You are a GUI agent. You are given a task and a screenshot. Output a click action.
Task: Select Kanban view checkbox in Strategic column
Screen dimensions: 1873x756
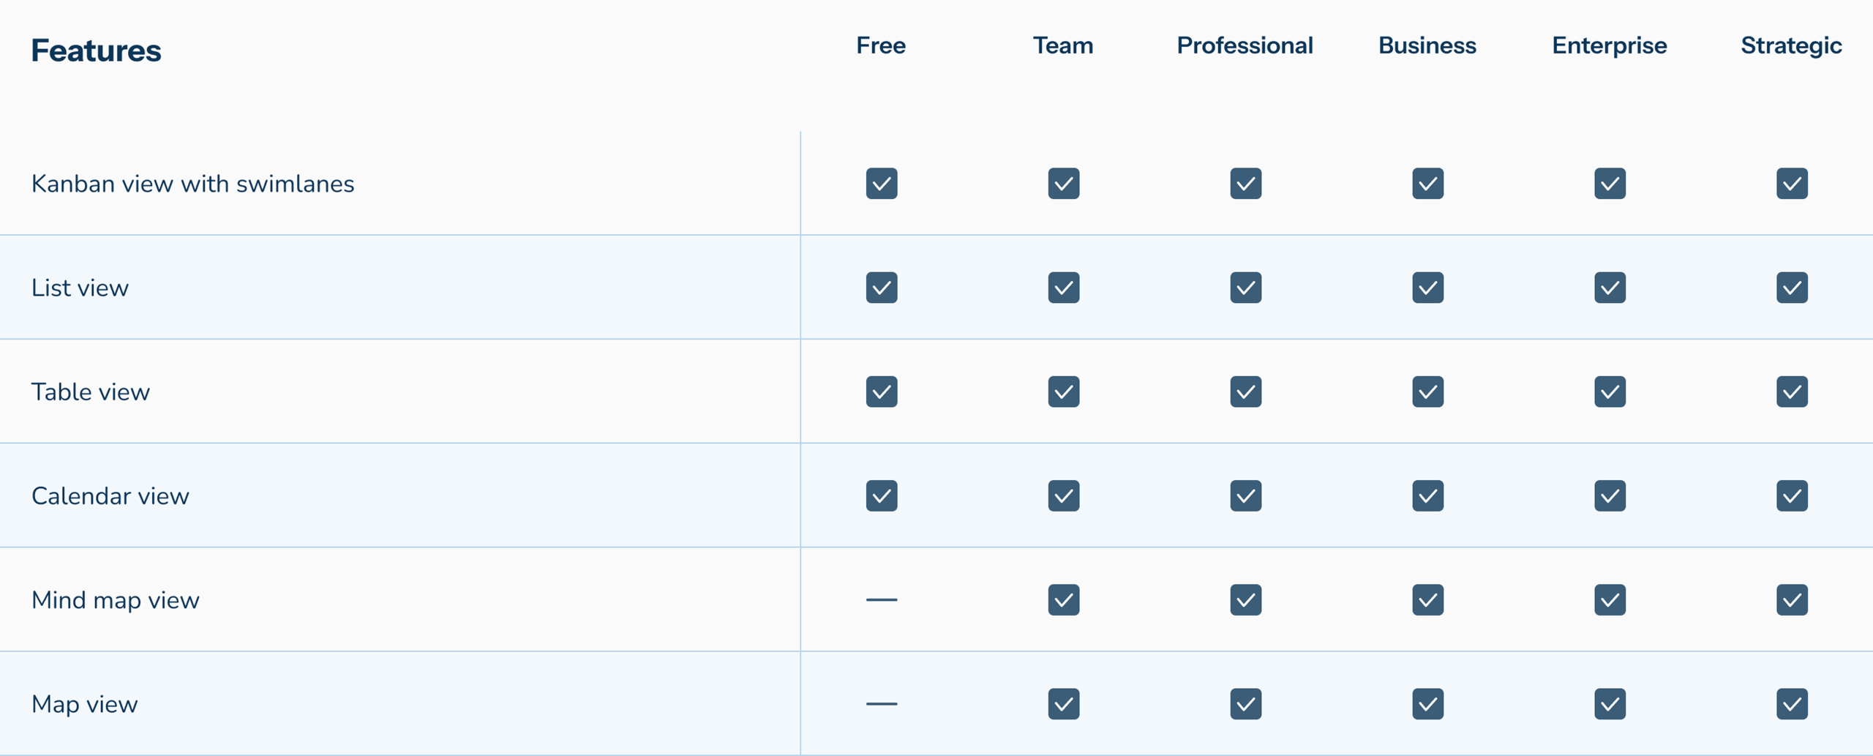1792,184
